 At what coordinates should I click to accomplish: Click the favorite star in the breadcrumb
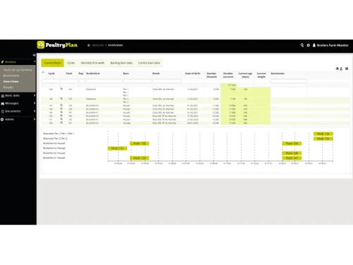coord(89,45)
